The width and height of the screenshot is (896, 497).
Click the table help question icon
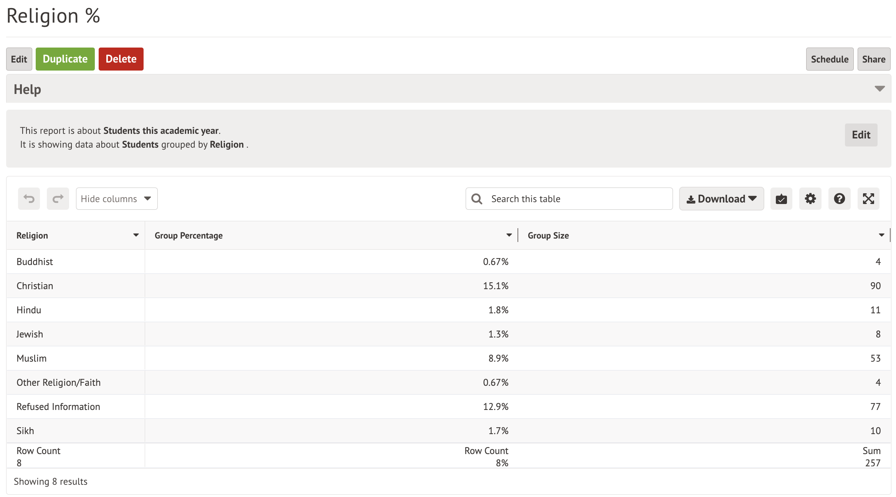840,199
